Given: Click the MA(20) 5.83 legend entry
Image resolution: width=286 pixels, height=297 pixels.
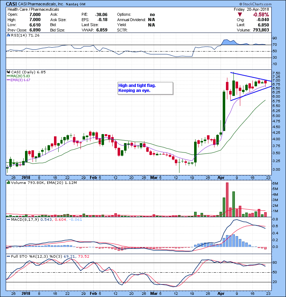Looking at the screenshot, I should point(19,76).
